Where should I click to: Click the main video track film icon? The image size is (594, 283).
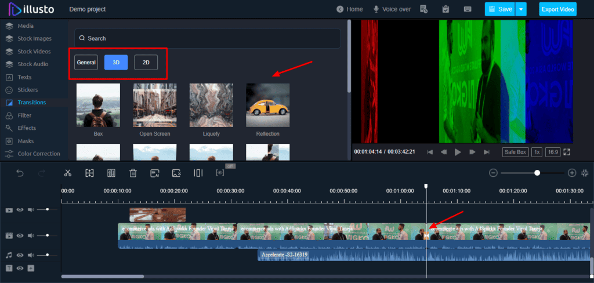tap(9, 235)
